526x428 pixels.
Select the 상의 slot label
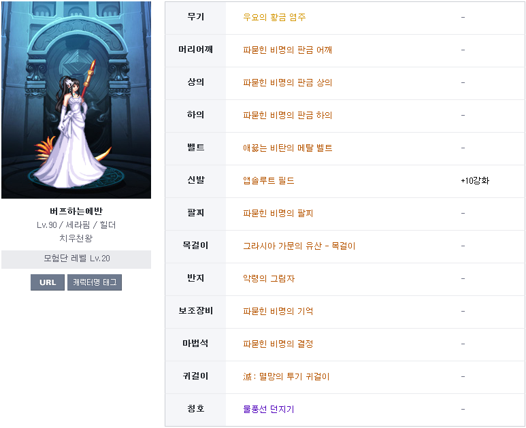pos(195,82)
